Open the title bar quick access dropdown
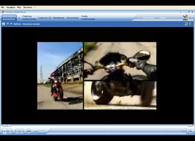Viewport: 195px width, 141px height. [180, 12]
